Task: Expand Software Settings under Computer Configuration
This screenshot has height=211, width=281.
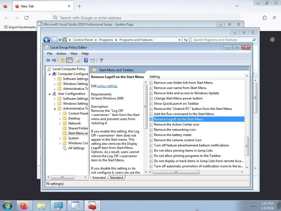Action: (x=55, y=79)
